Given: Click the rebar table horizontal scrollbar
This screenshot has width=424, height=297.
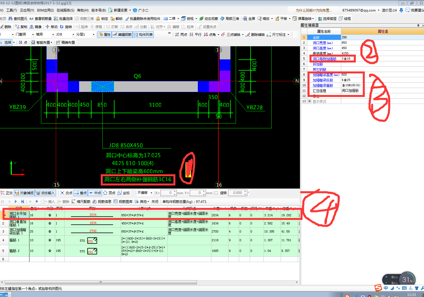Looking at the screenshot, I should (101, 282).
